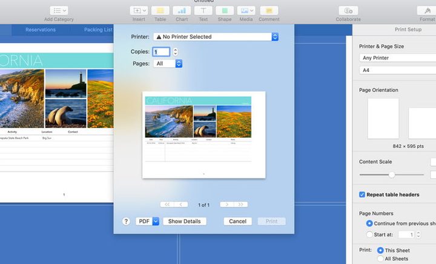Click the PDF button
Screen dimensions: 436x264
(144, 221)
